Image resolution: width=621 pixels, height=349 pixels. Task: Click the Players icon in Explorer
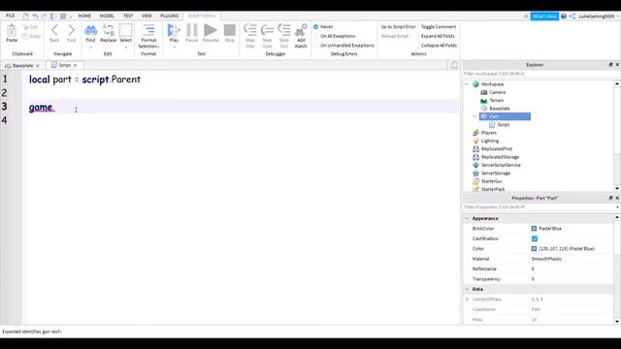click(x=476, y=133)
